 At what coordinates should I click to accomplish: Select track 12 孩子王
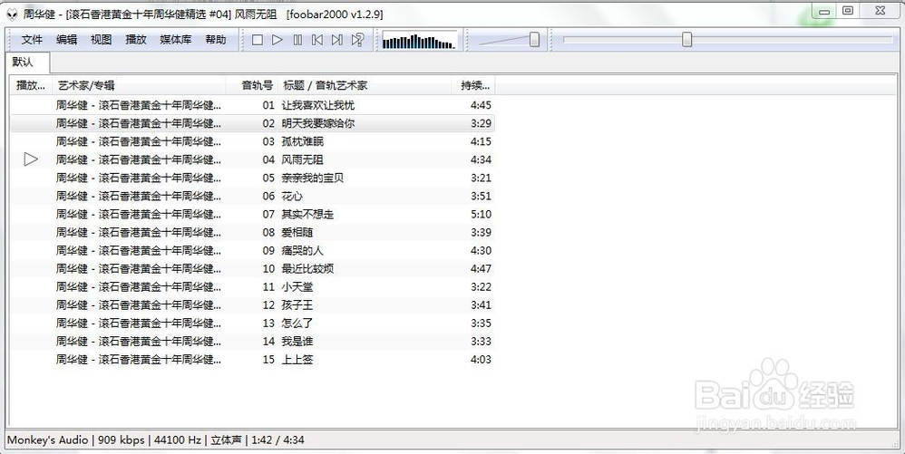click(x=253, y=305)
